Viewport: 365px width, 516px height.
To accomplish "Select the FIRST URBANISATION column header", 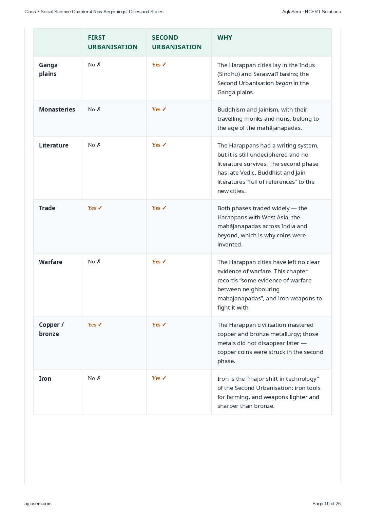I will coord(113,42).
